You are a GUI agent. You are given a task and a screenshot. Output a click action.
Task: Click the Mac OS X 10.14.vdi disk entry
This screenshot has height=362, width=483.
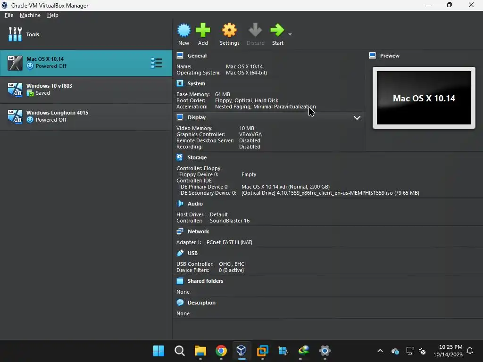[x=285, y=187]
